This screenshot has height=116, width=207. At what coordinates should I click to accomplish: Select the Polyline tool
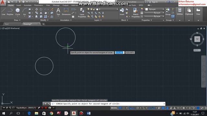click(10, 12)
